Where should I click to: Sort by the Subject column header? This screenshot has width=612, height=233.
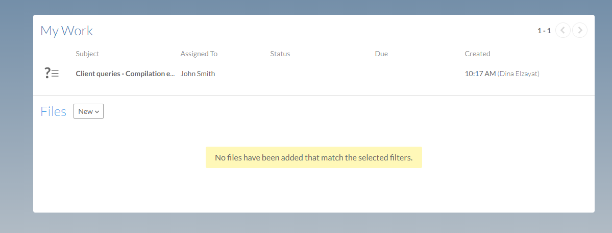point(87,54)
